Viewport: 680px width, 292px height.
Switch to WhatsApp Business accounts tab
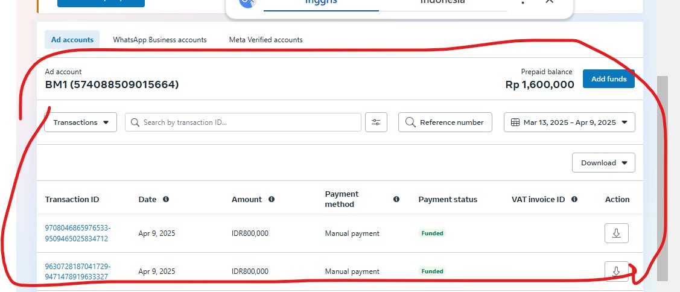[160, 40]
